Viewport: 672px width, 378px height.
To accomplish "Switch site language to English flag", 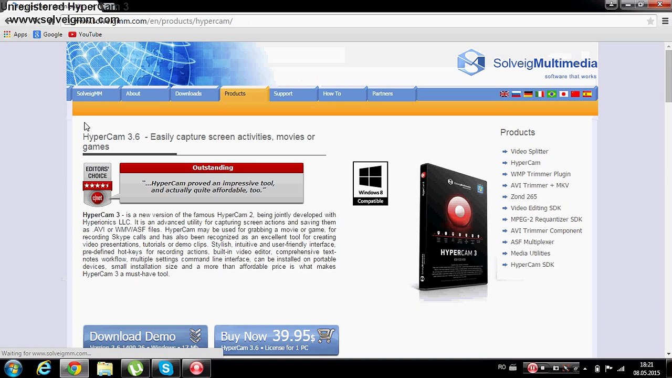I will pyautogui.click(x=504, y=94).
